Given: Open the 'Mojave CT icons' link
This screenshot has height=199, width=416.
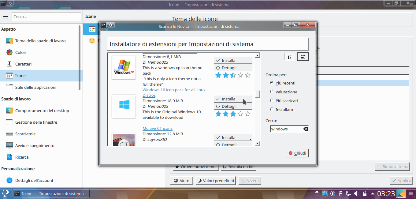Looking at the screenshot, I should coord(158,128).
